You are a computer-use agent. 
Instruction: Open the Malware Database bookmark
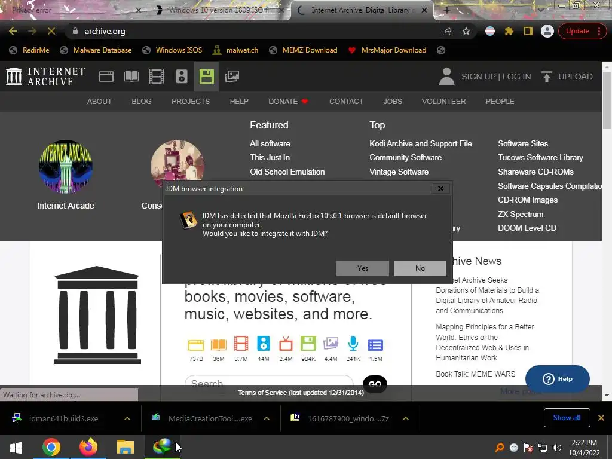pos(96,50)
